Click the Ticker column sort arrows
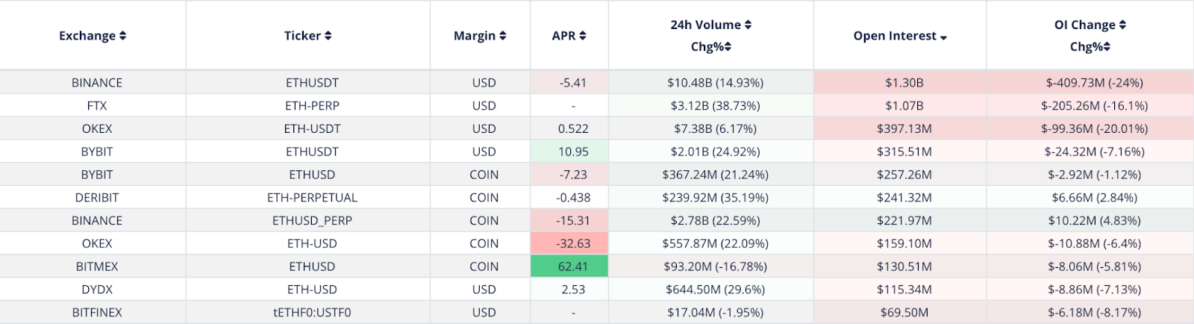 point(328,36)
